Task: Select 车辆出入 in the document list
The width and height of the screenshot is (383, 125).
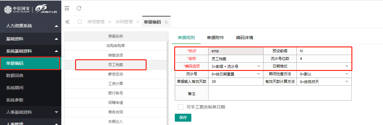Action: 116,121
